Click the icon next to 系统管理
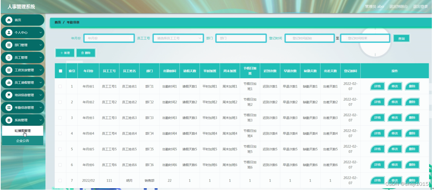The height and width of the screenshot is (190, 434). 9,120
